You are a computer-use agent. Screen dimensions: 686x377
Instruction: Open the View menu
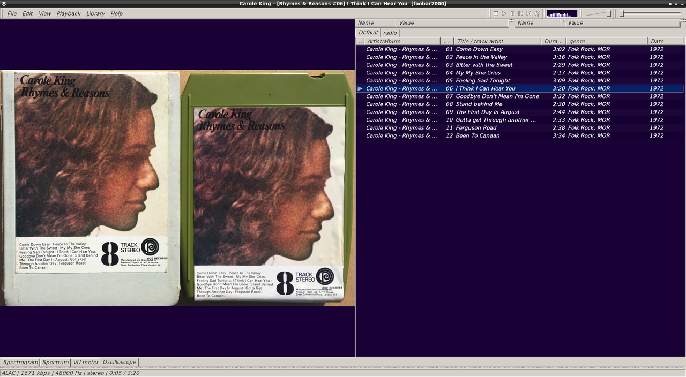pos(45,13)
